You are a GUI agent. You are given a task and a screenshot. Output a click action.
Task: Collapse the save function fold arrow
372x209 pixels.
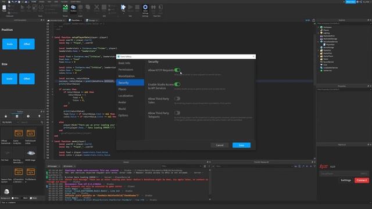[x=52, y=141]
